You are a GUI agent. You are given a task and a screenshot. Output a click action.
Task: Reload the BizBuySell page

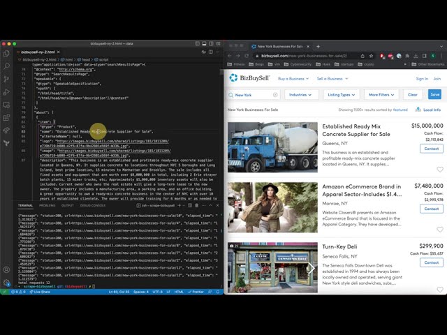tap(247, 56)
